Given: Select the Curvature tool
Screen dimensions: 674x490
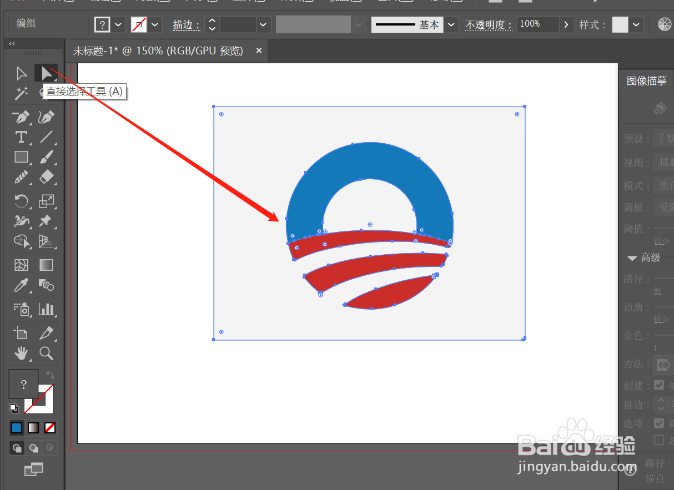Looking at the screenshot, I should pos(46,118).
